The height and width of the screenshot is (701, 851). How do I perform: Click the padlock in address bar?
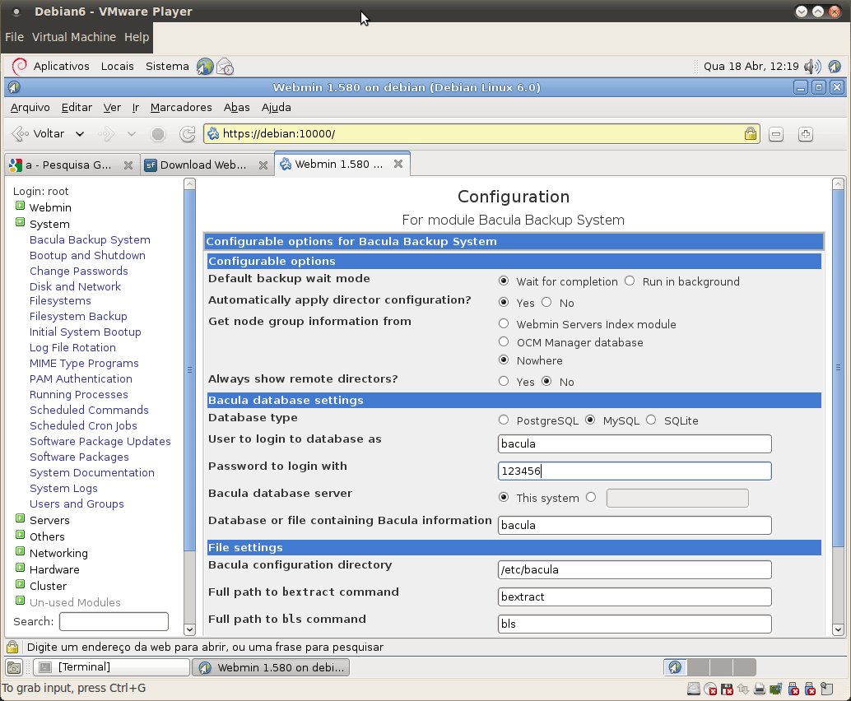(x=751, y=133)
